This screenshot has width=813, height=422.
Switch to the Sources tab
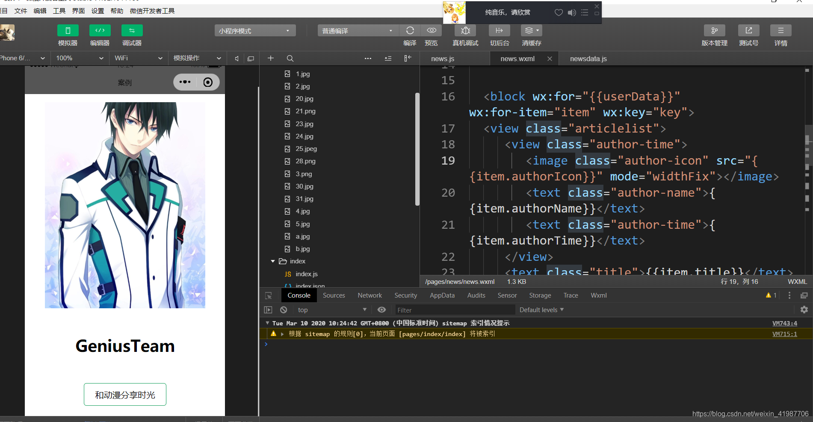pyautogui.click(x=334, y=295)
